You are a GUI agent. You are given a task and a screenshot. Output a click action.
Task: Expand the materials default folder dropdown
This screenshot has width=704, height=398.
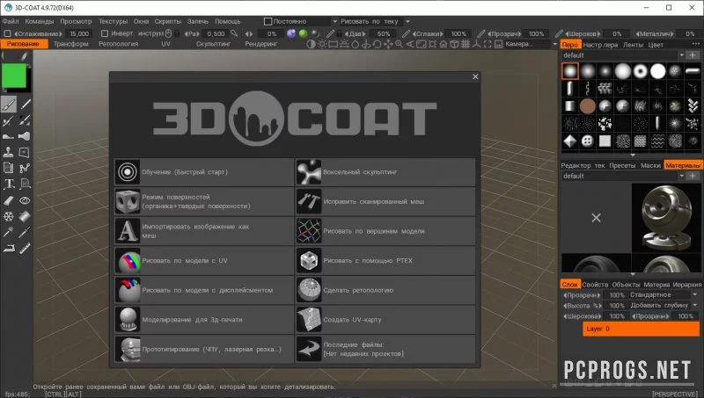(x=681, y=176)
